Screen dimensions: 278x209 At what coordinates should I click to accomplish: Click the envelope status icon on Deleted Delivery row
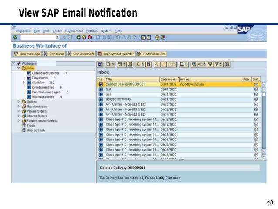(256, 84)
